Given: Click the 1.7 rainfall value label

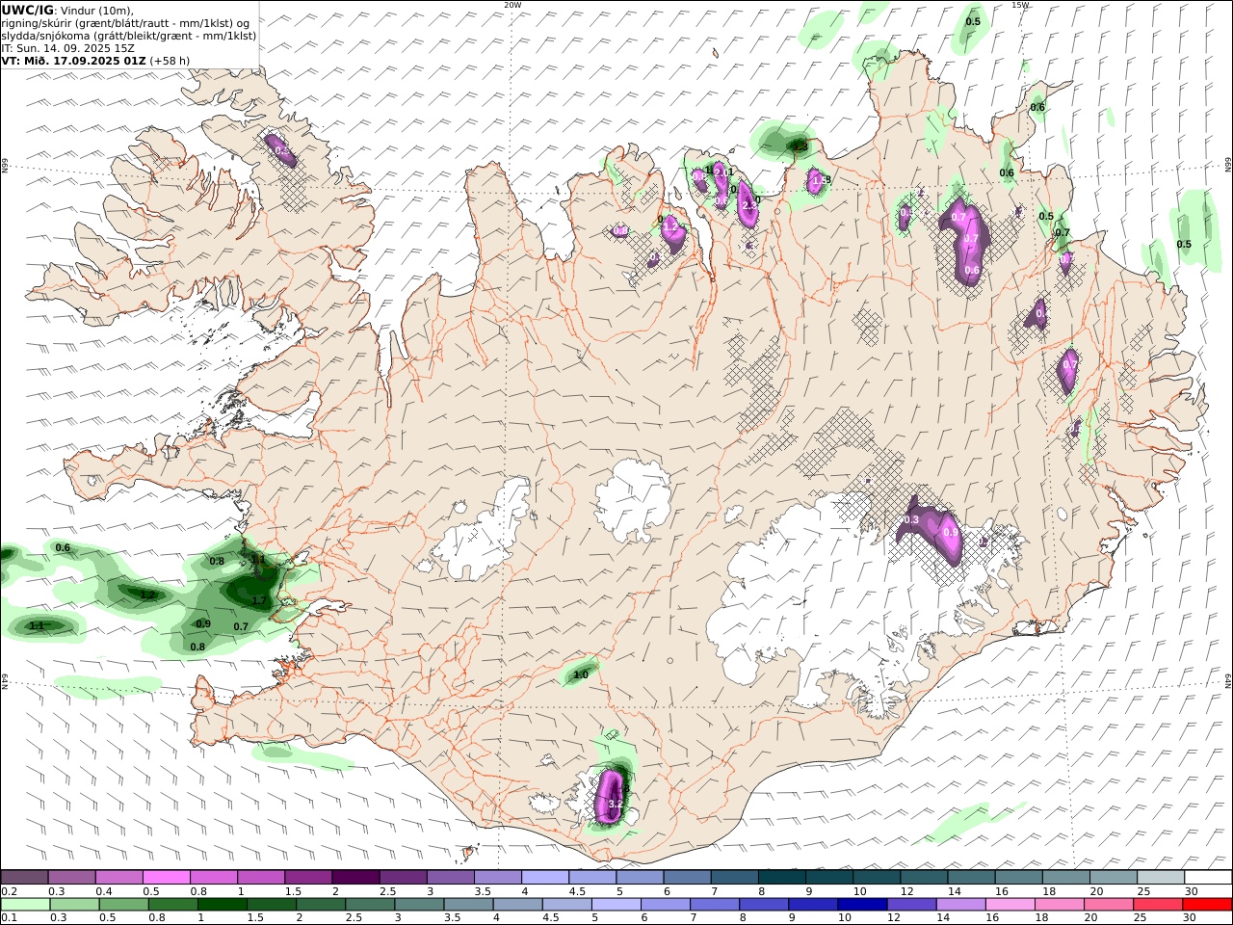Looking at the screenshot, I should [258, 600].
